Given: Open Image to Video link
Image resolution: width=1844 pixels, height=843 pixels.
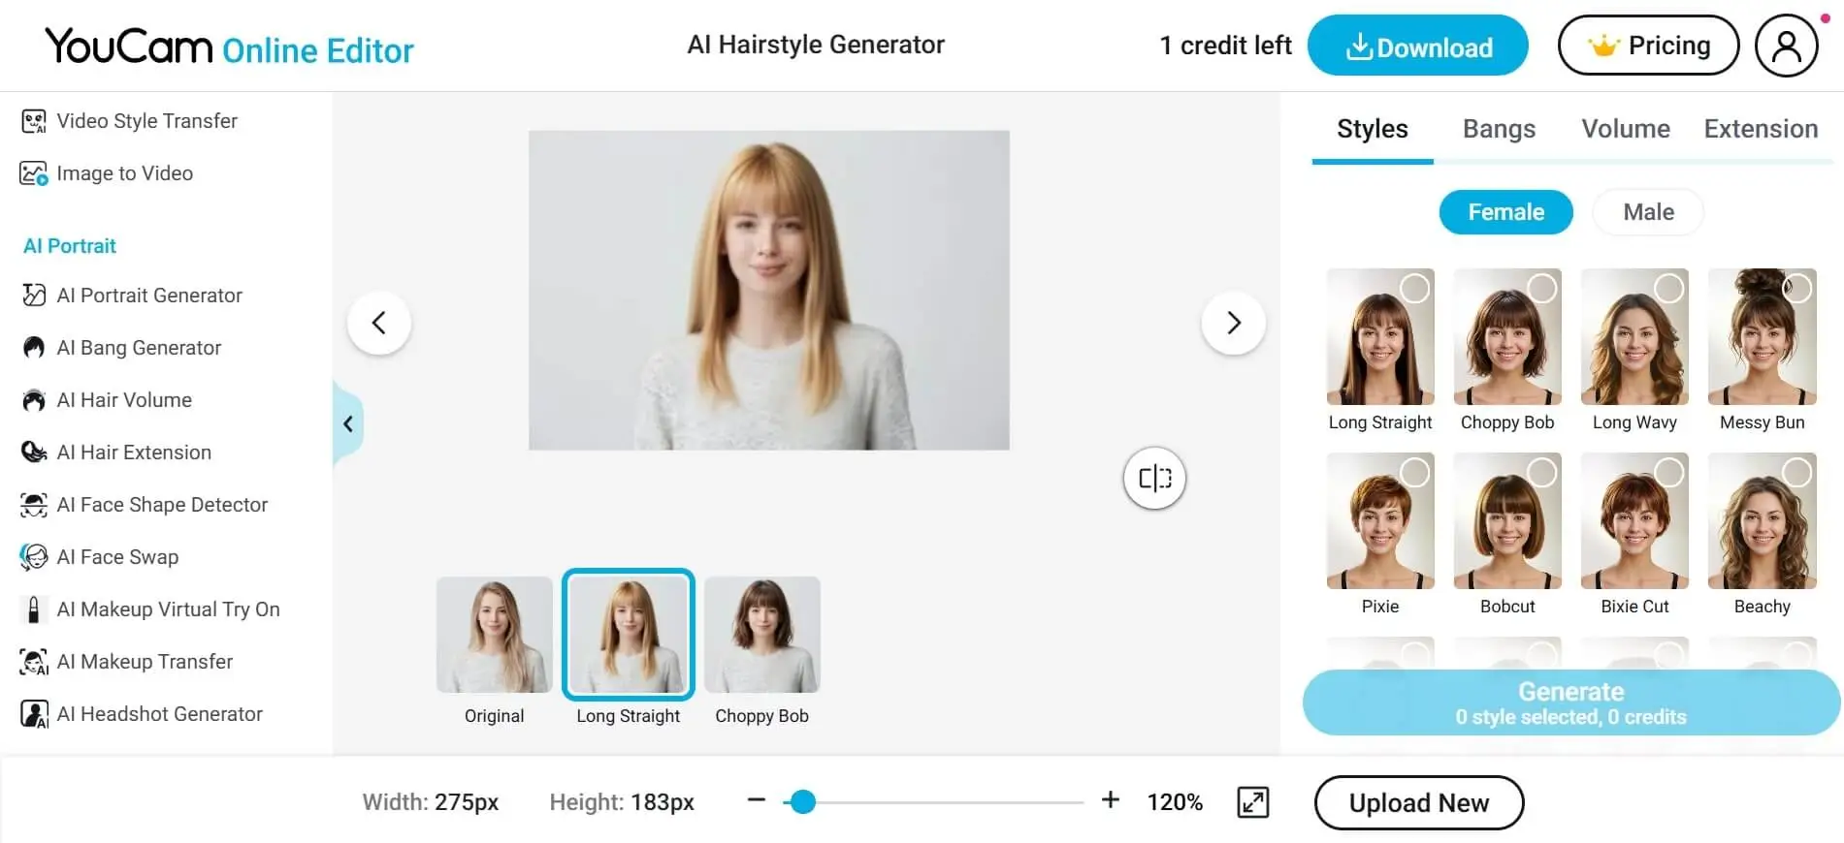Looking at the screenshot, I should click(x=124, y=173).
